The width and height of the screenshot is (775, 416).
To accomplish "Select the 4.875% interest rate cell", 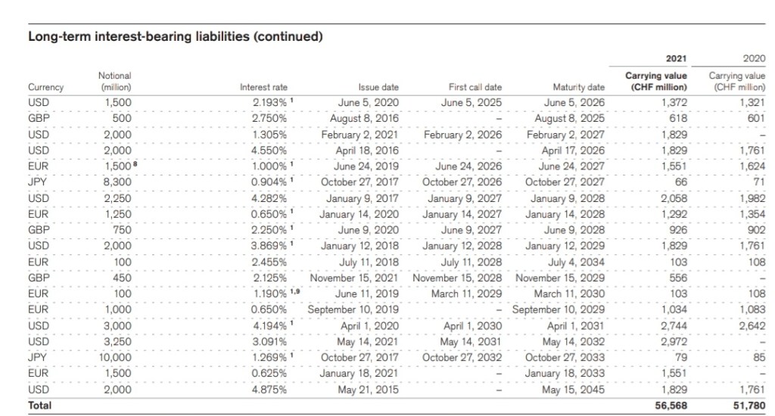I will point(269,390).
